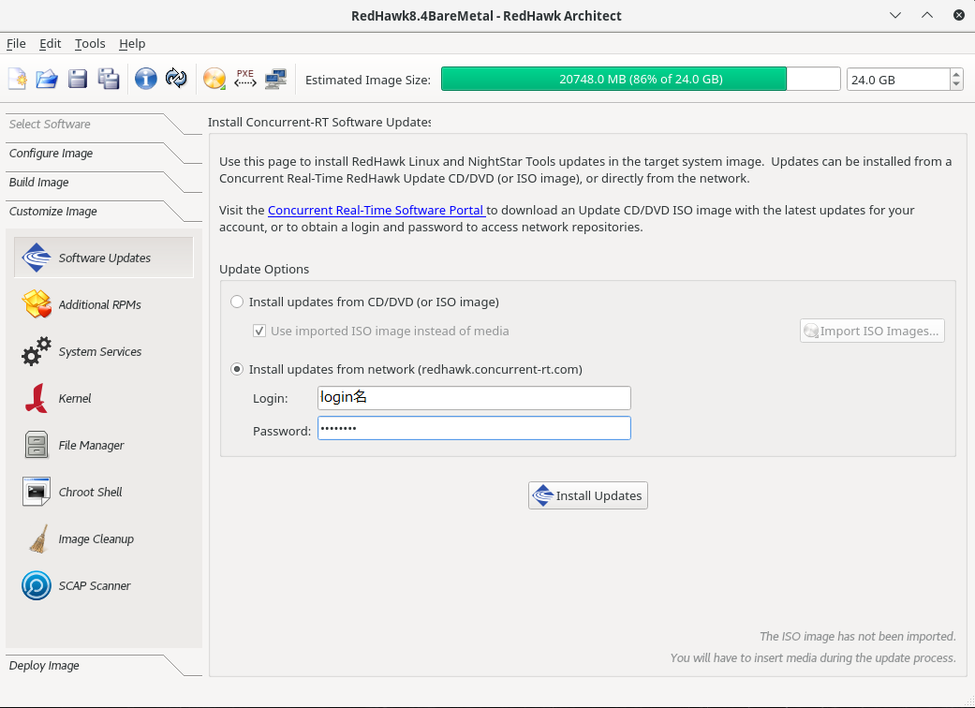Decrease image size with the down arrow
Viewport: 975px width, 708px height.
click(957, 85)
